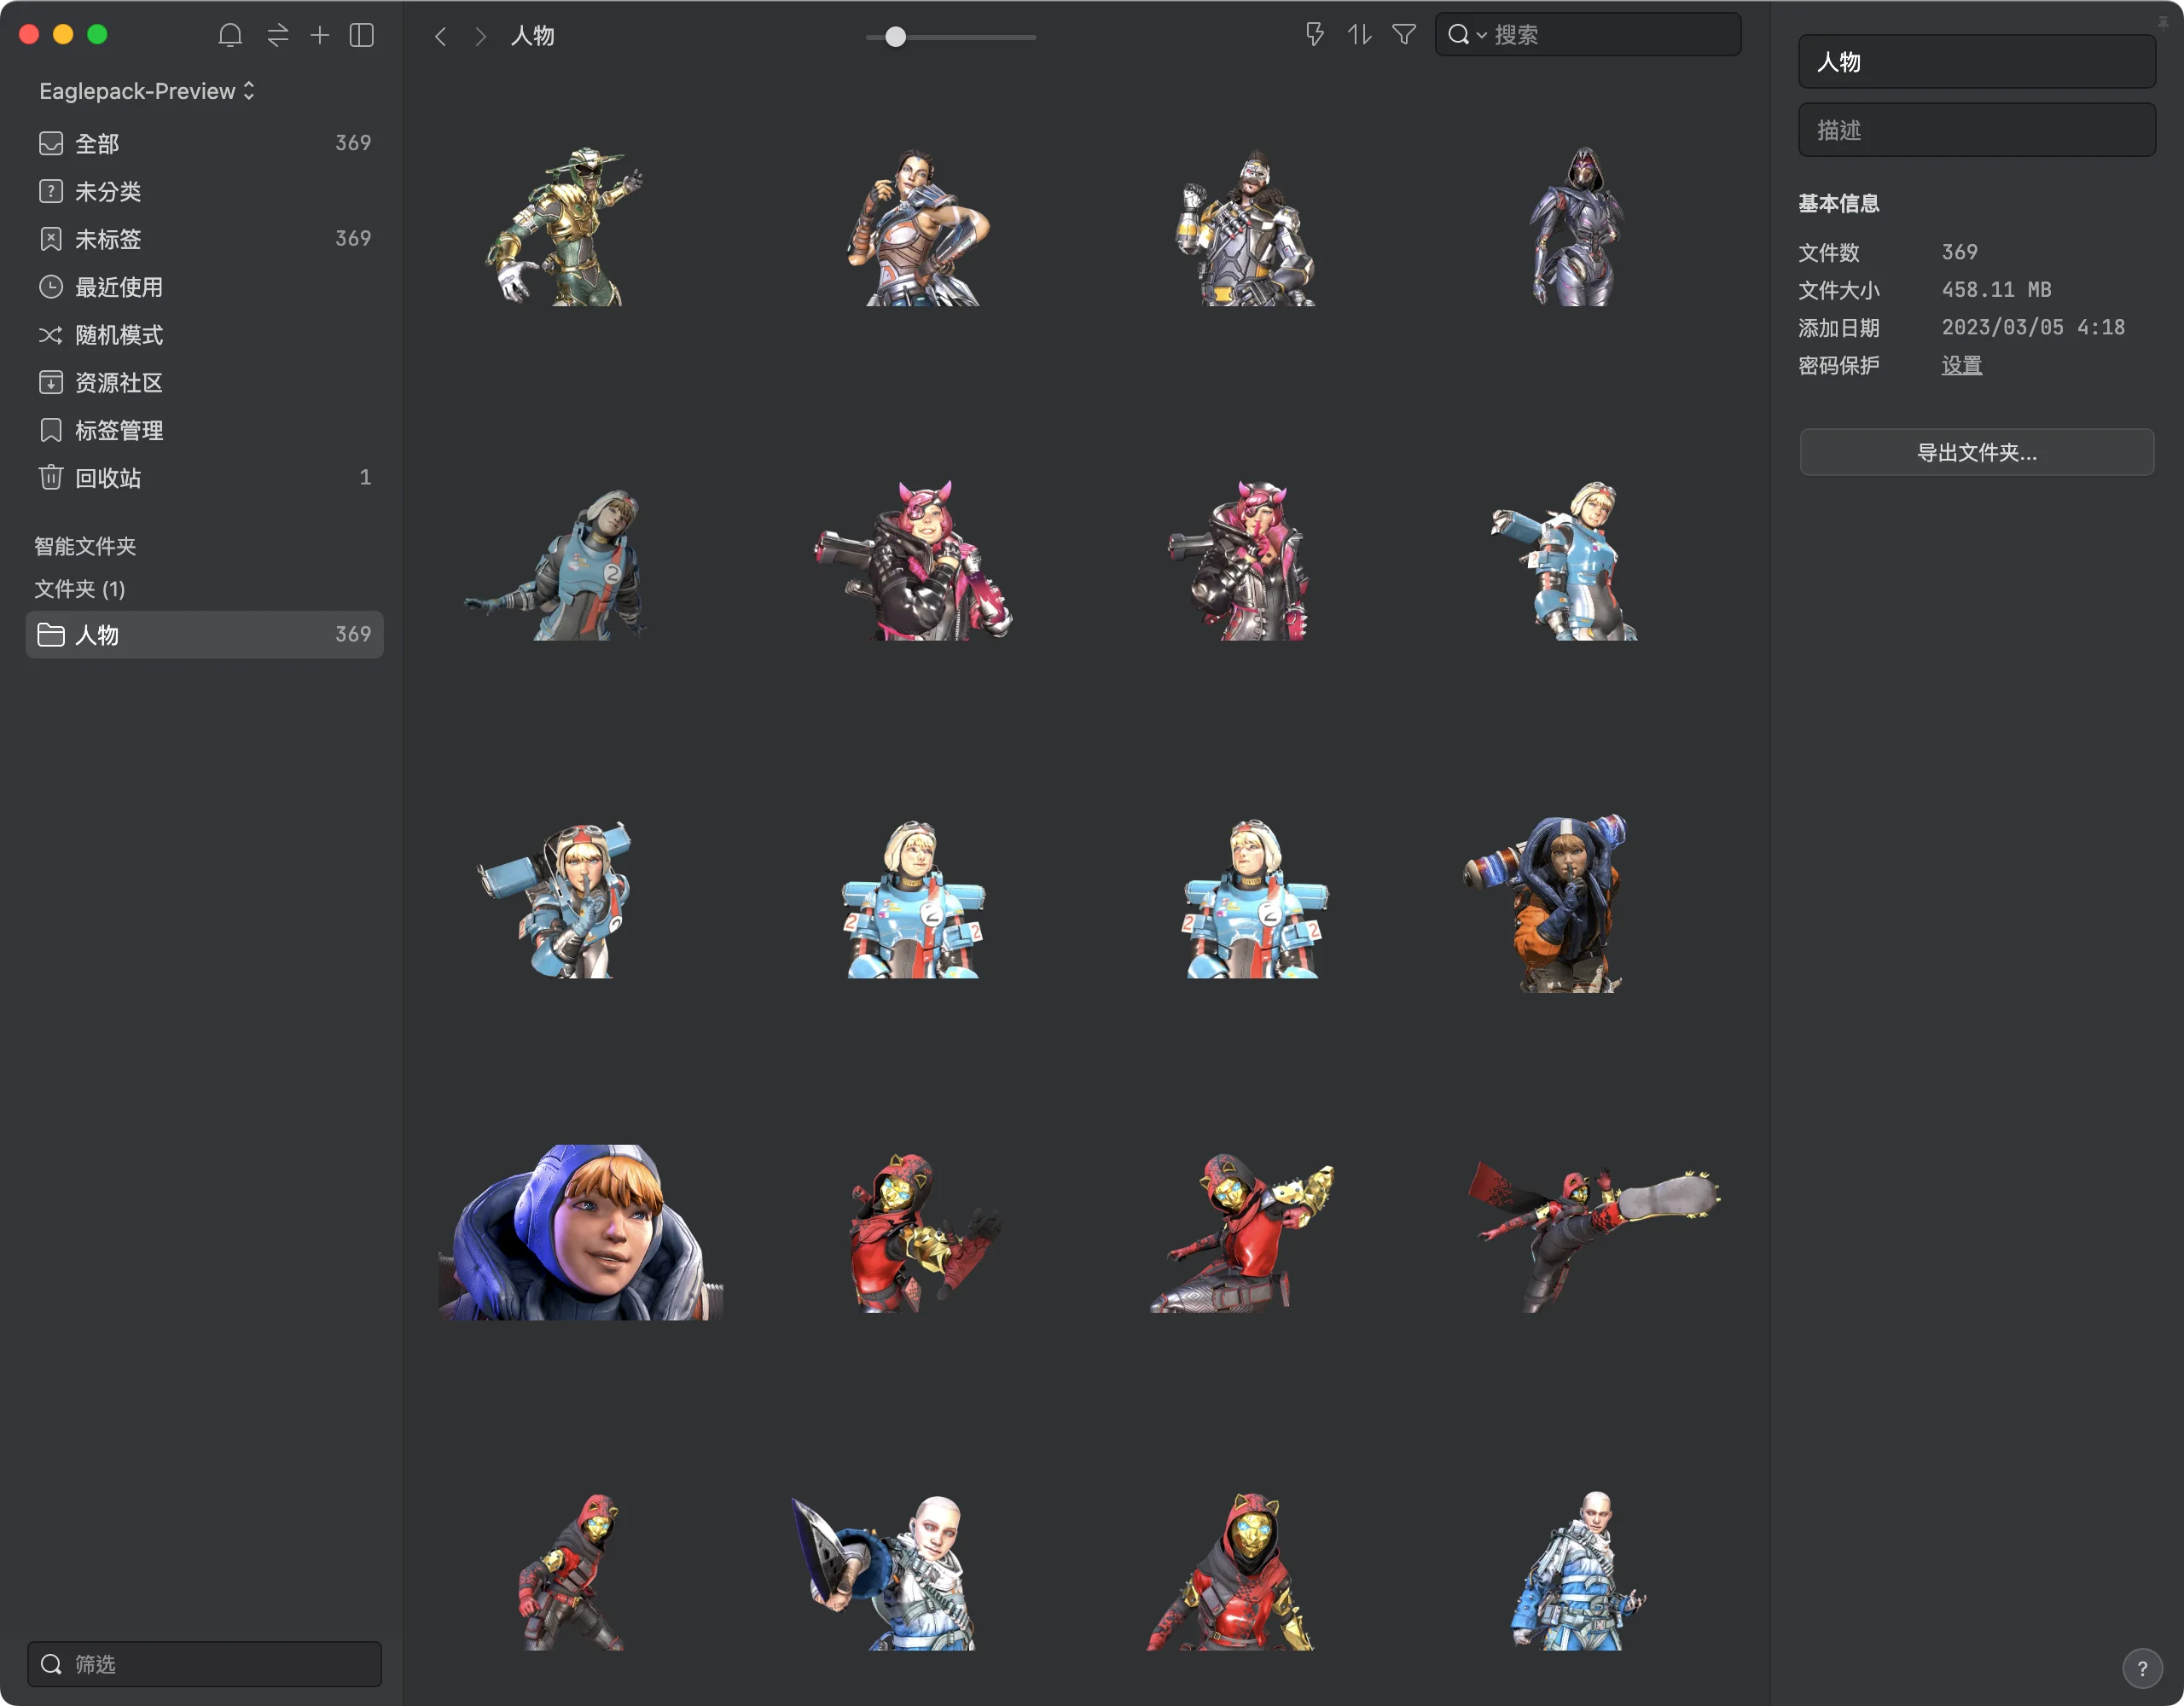This screenshot has height=1706, width=2184.
Task: Open 标签管理 tag manager
Action: tap(204, 430)
